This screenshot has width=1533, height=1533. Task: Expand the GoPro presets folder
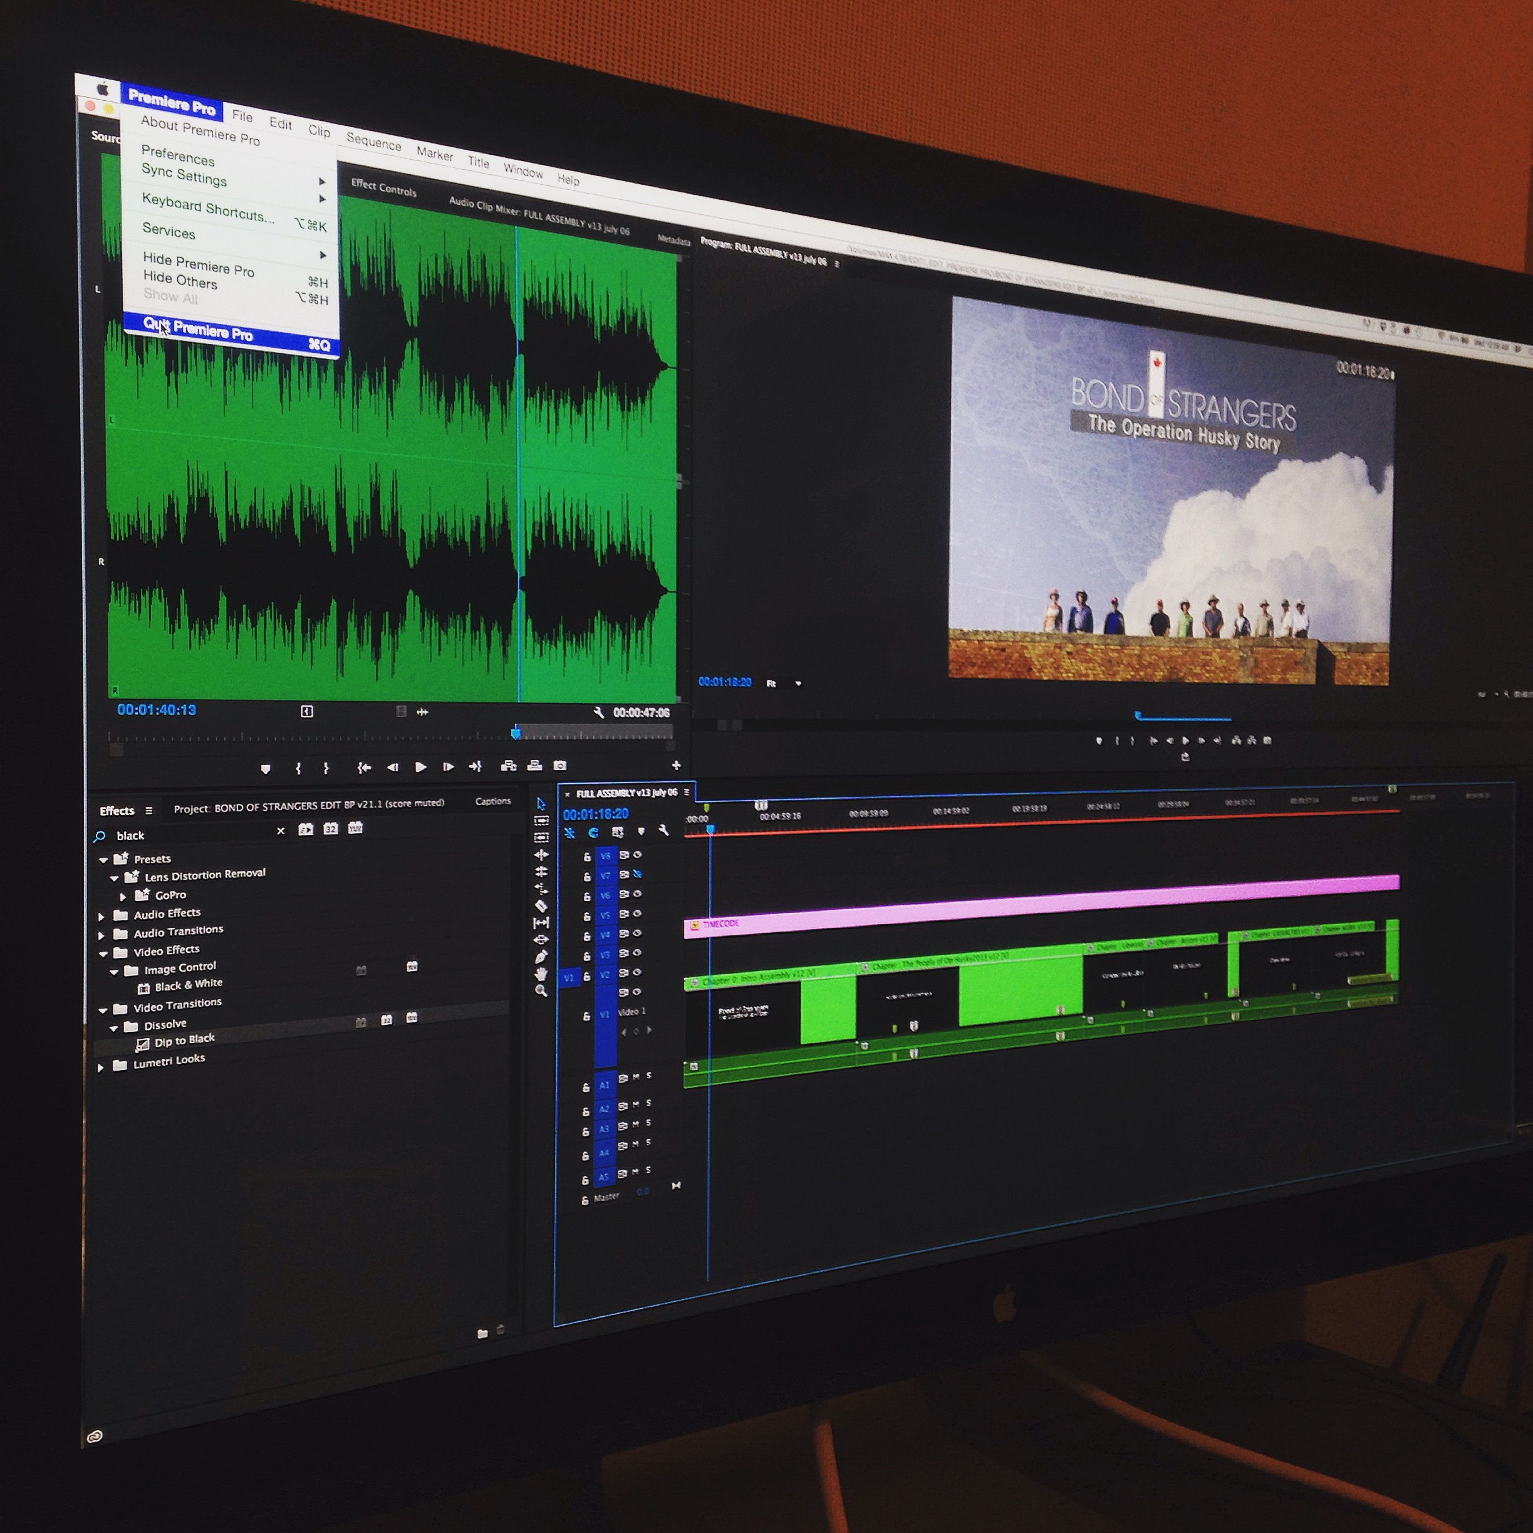(123, 896)
